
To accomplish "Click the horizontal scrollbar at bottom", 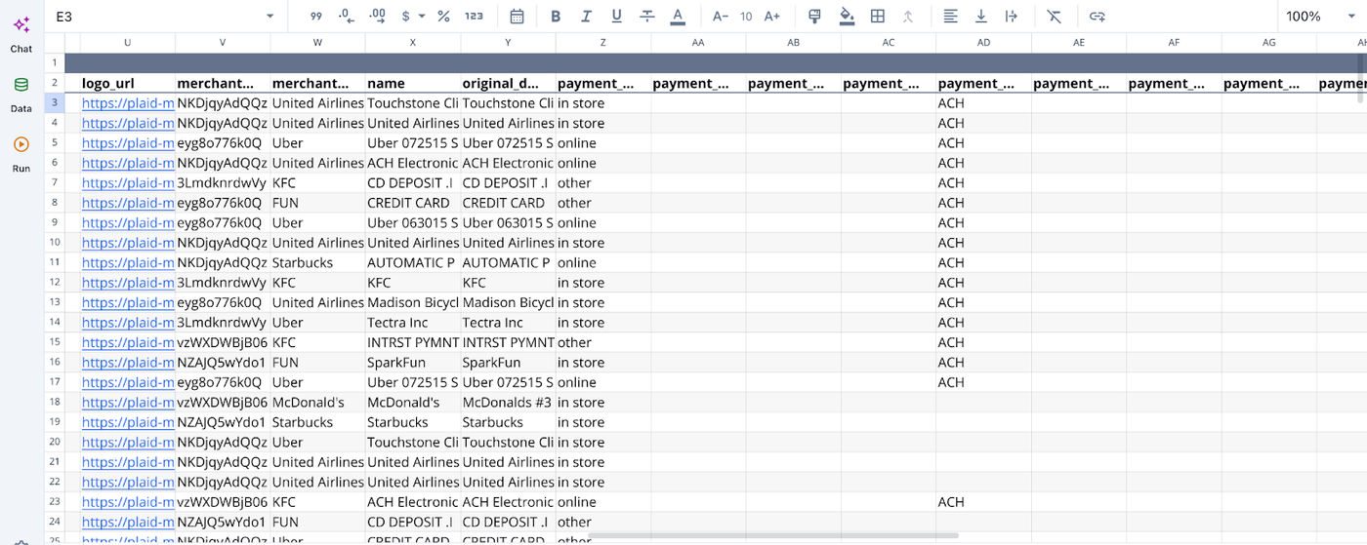I will point(774,535).
